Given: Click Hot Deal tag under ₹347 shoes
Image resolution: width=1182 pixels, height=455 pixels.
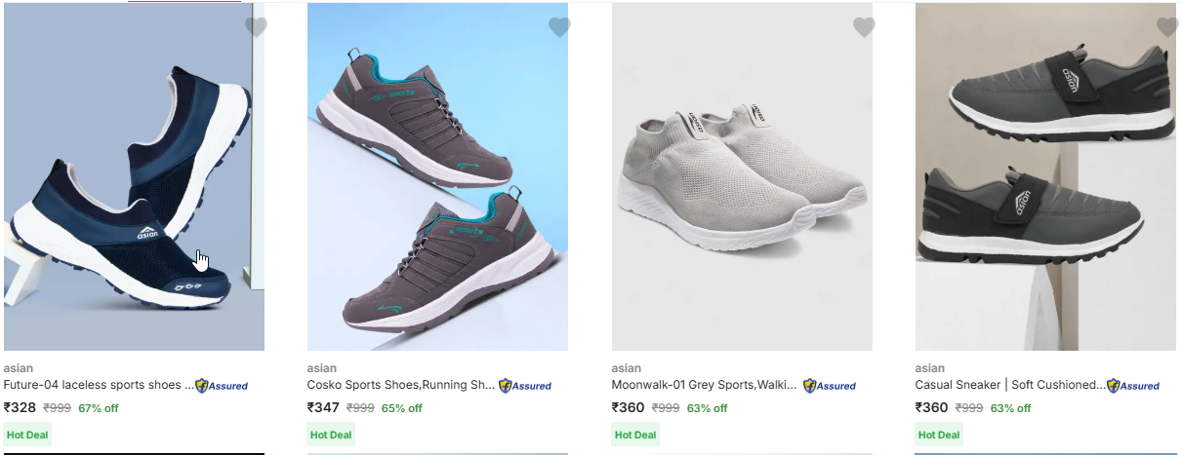Looking at the screenshot, I should point(331,435).
